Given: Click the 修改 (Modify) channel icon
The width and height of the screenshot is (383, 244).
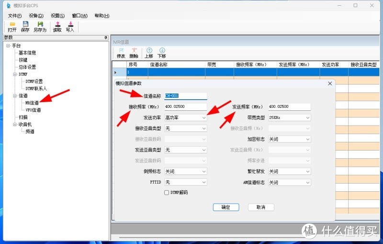Looking at the screenshot, I should click(x=121, y=52).
